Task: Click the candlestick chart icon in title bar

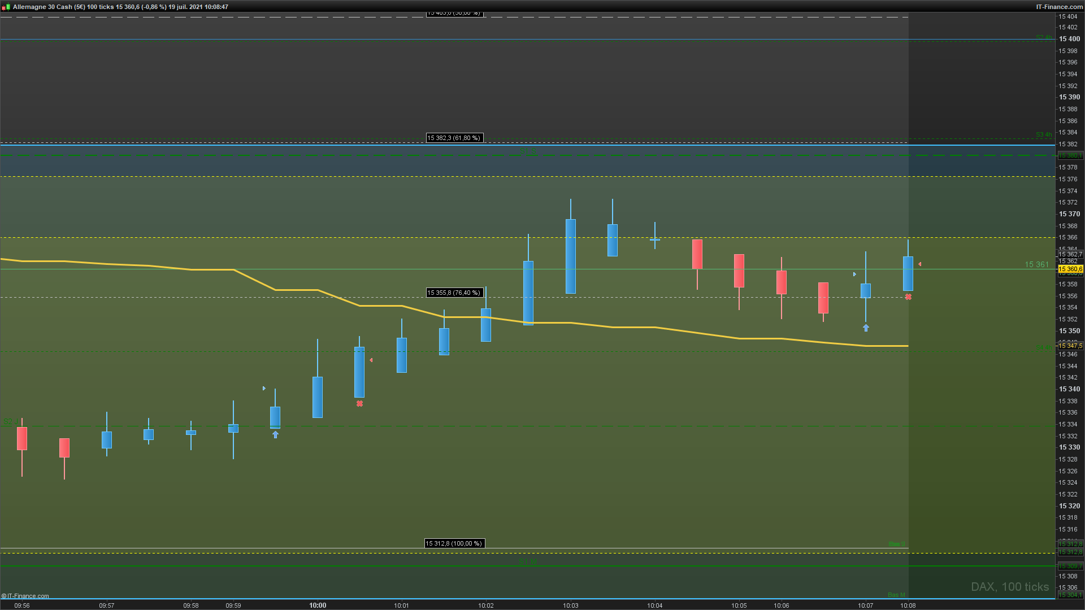Action: 7,7
